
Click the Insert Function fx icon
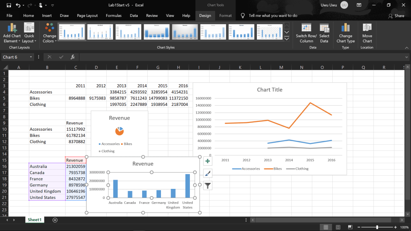click(x=73, y=57)
